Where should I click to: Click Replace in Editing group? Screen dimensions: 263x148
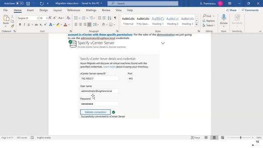[x=209, y=21]
